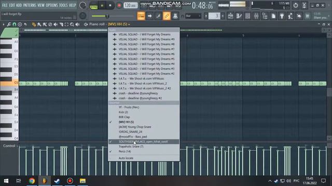Open the mixer window icon

(256, 16)
